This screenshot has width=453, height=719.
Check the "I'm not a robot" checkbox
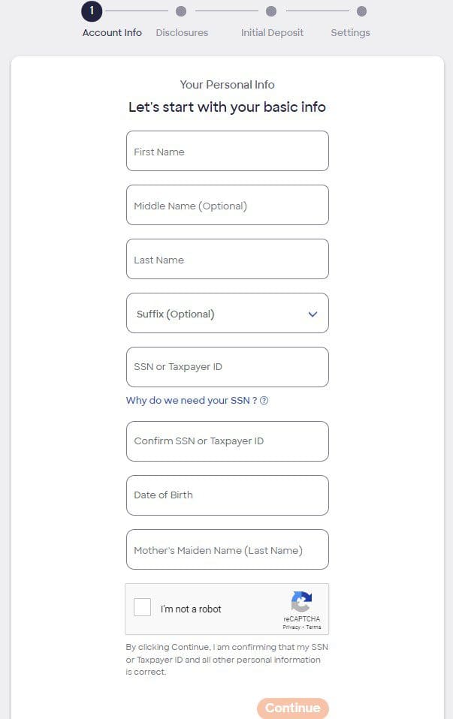143,608
